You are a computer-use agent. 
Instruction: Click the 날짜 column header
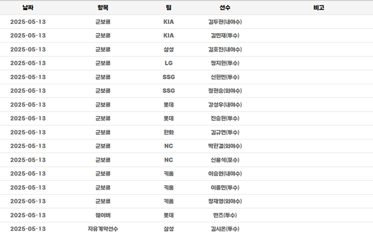(28, 8)
